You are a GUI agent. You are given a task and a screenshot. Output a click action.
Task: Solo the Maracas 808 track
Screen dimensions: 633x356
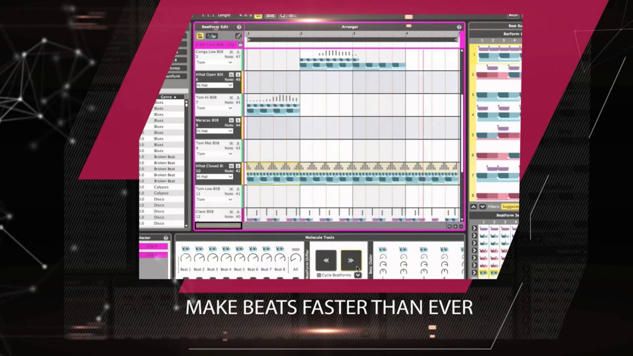pyautogui.click(x=238, y=120)
